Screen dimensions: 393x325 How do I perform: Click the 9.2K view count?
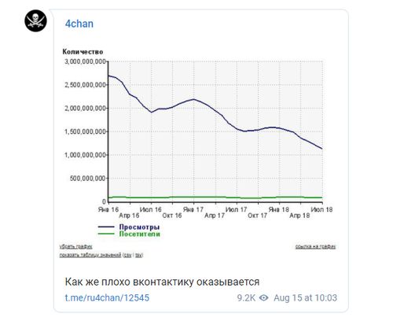(x=246, y=297)
